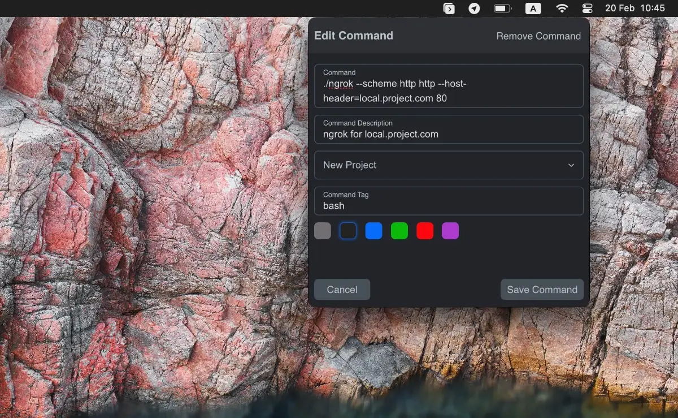Open the app's terminal command menu bar icon

pyautogui.click(x=449, y=8)
